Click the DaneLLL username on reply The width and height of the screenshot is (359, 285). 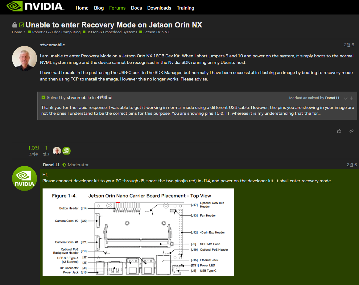52,165
